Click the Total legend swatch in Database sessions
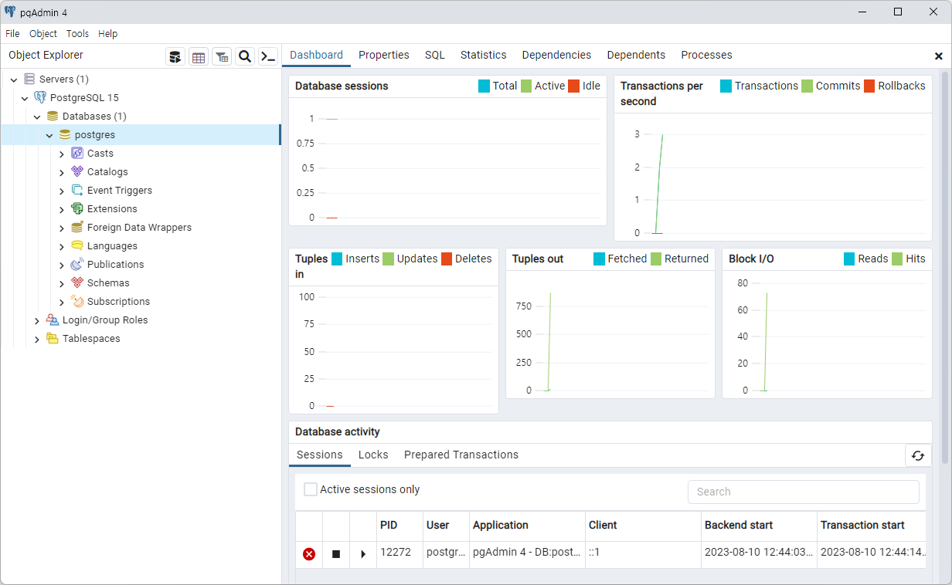 tap(484, 86)
